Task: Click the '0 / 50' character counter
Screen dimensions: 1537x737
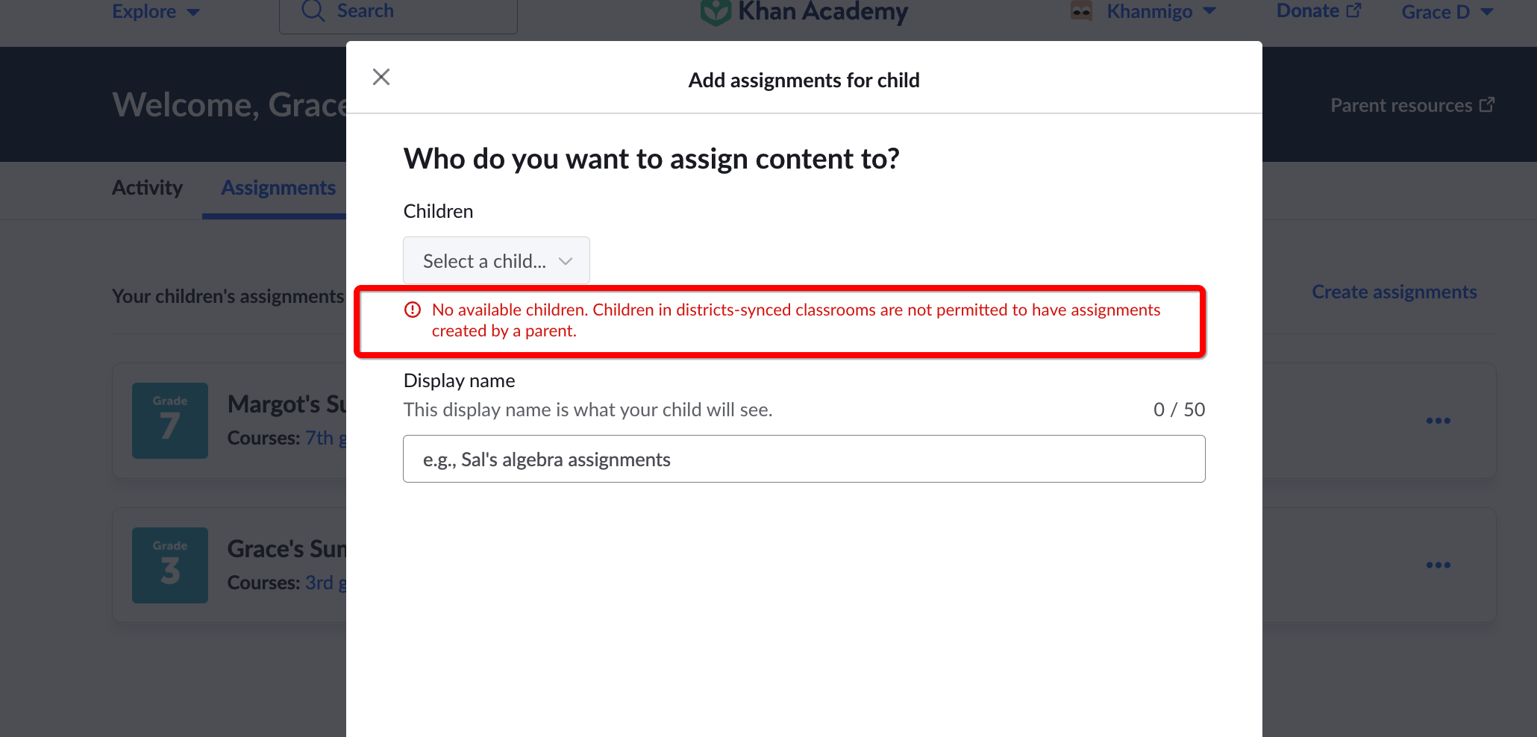Action: [1179, 410]
